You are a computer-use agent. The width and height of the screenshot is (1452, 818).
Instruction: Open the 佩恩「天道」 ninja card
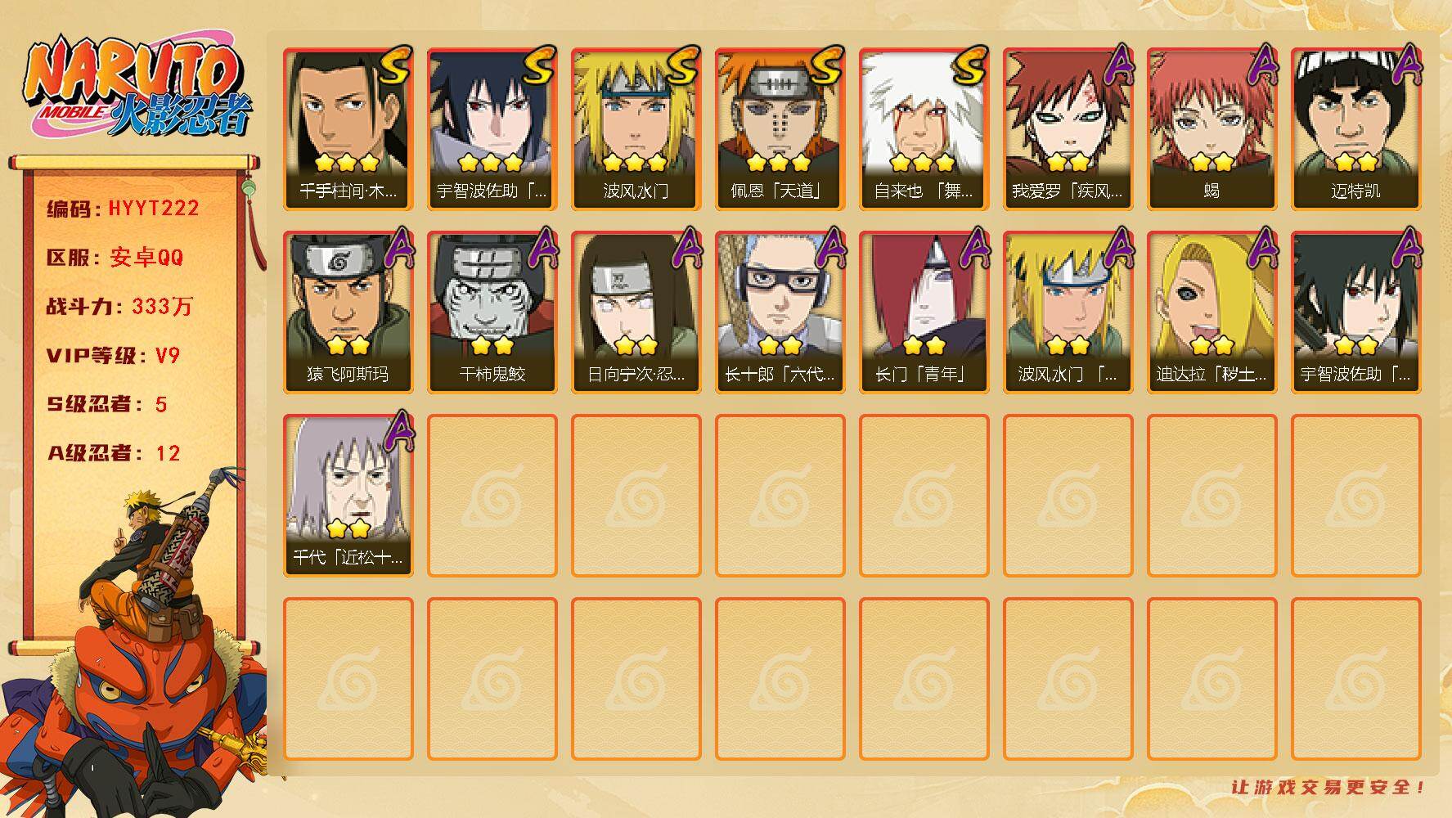click(x=780, y=128)
